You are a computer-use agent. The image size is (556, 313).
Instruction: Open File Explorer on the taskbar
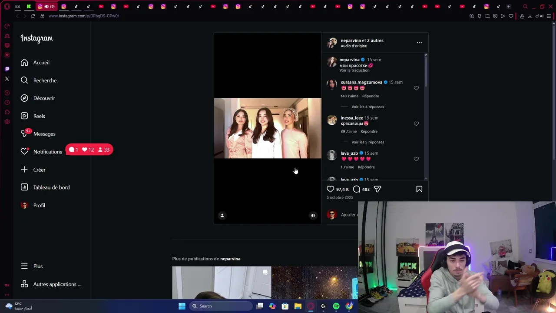coord(298,306)
